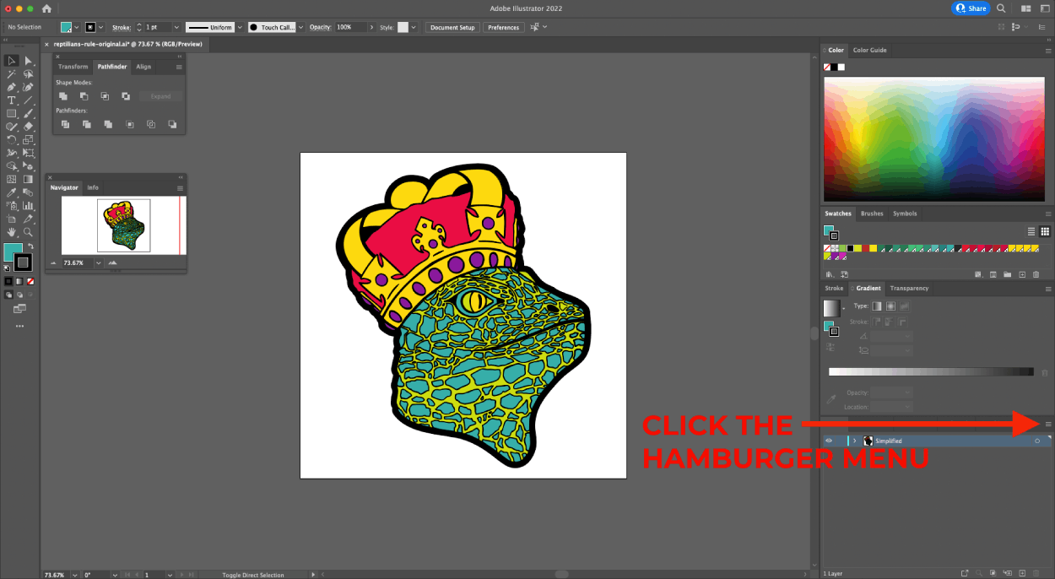
Task: Activate the Unite shape mode in Pathfinder
Action: (x=63, y=95)
